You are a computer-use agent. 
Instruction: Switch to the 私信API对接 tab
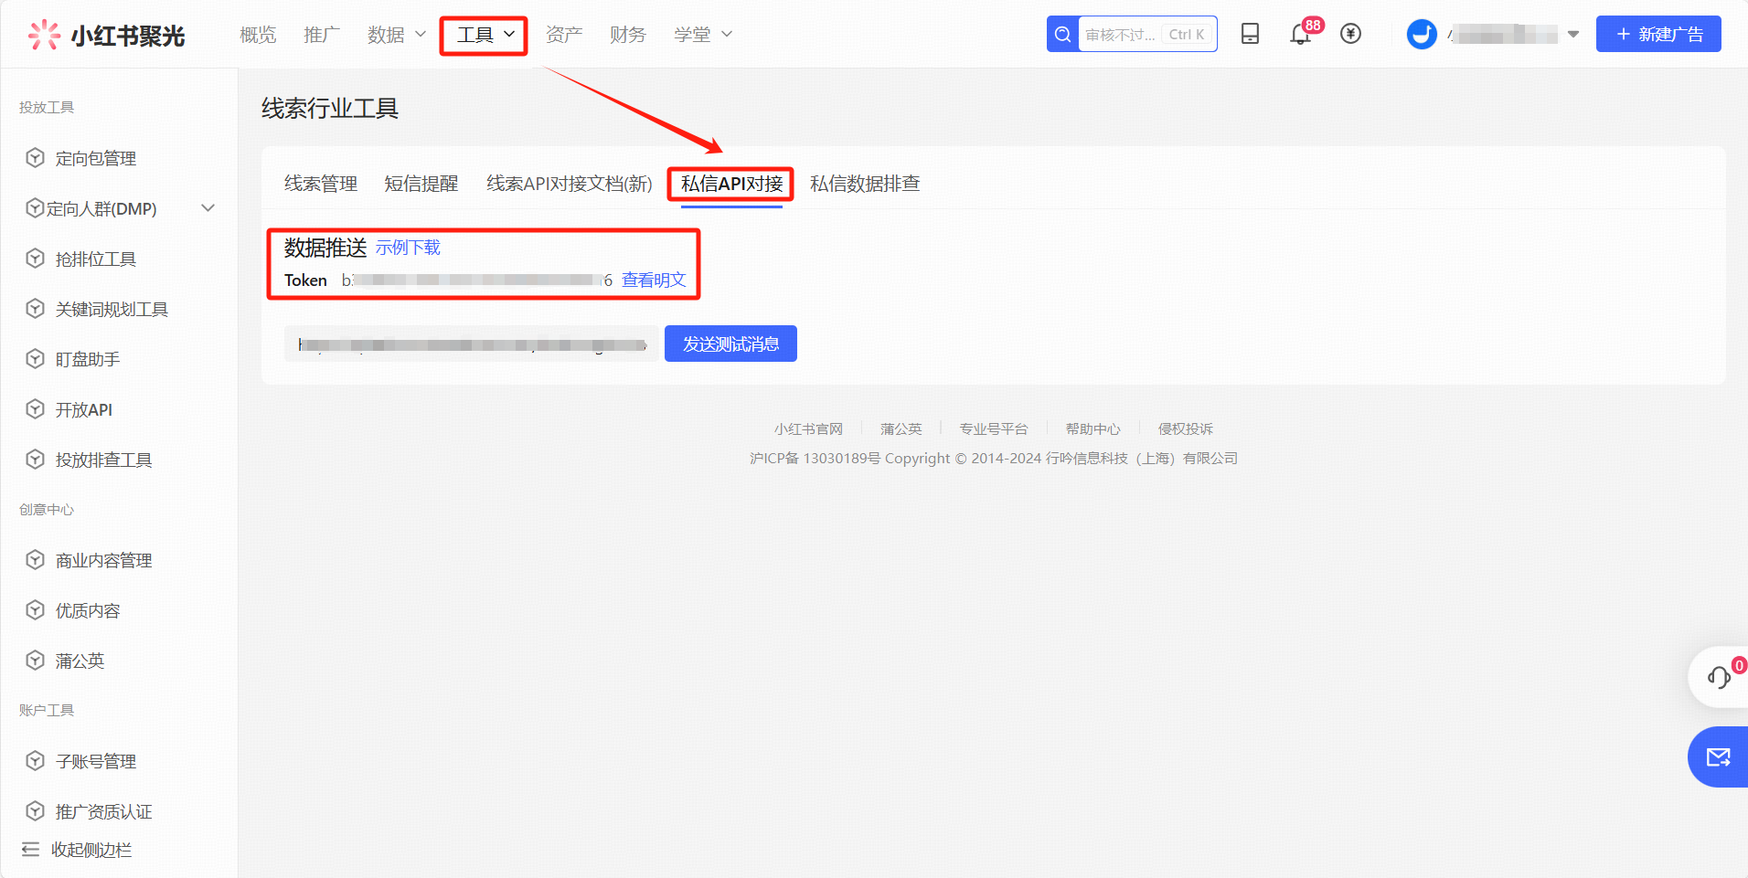tap(731, 184)
